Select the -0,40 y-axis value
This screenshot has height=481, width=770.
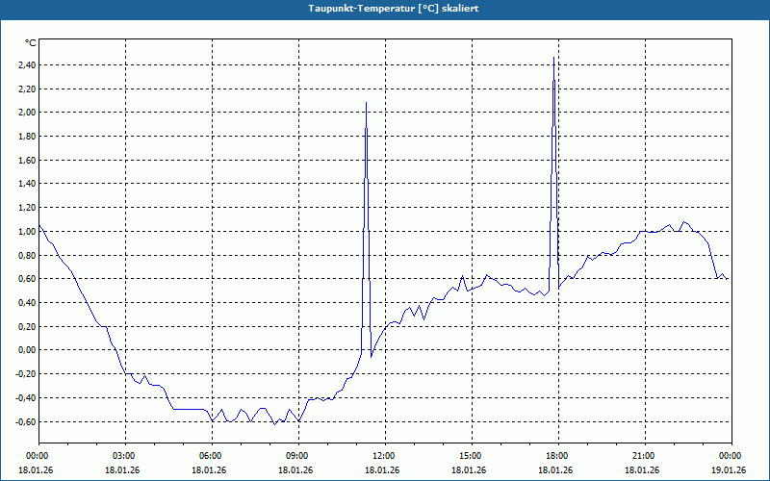[x=26, y=398]
